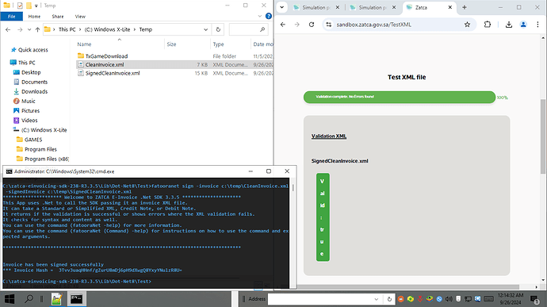Viewport: 547px width, 307px height.
Task: Open a new Chrome tab
Action: click(x=465, y=7)
